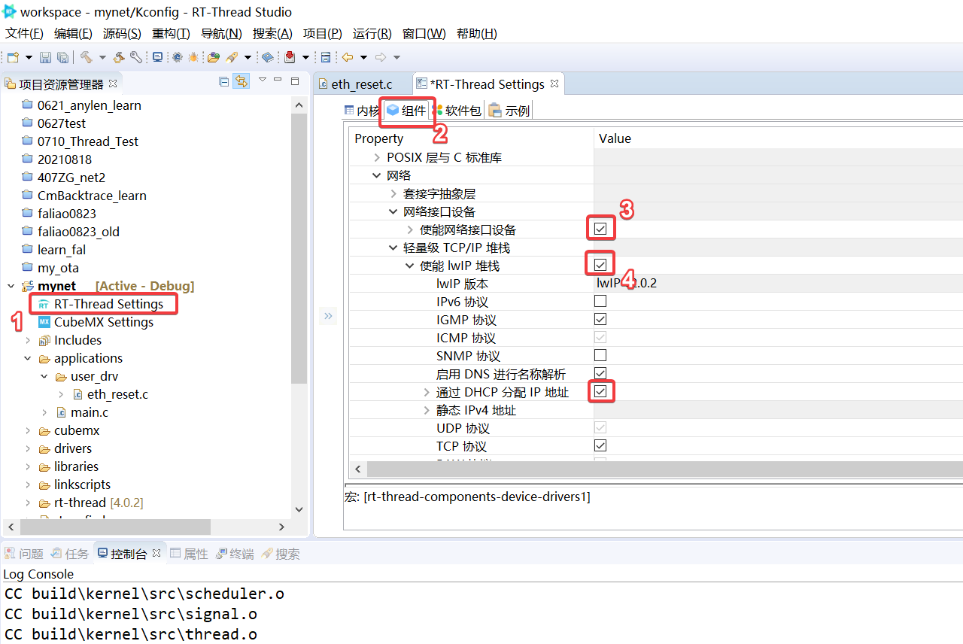
Task: Collapse the mynet project node
Action: point(11,286)
